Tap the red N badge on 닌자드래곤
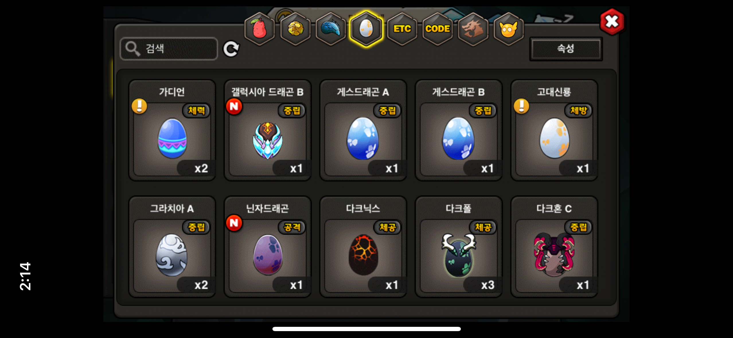Viewport: 733px width, 338px height. pos(234,223)
